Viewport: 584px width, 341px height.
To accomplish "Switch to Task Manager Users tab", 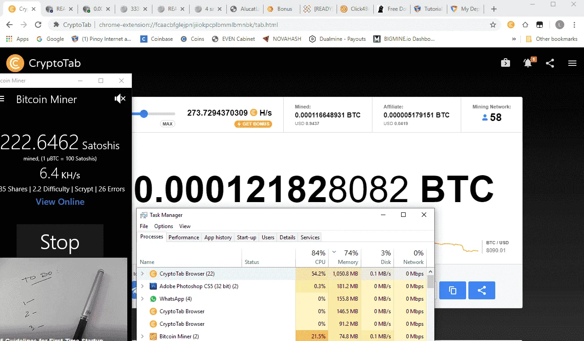I will pyautogui.click(x=268, y=237).
